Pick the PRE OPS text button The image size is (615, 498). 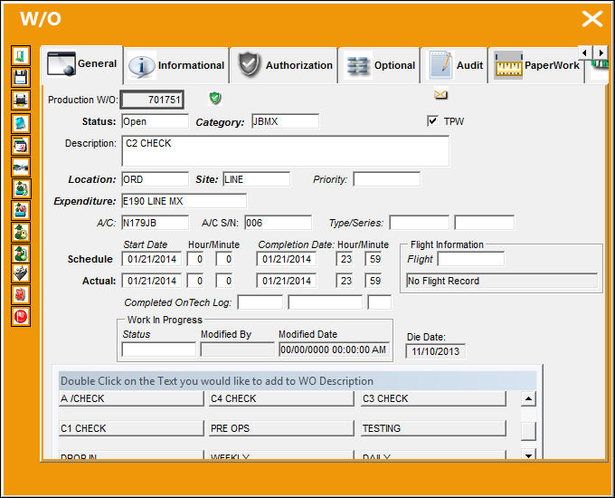point(281,428)
